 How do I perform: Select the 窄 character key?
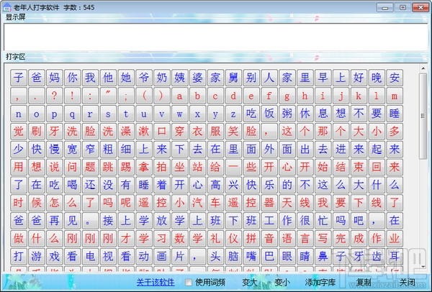point(90,149)
